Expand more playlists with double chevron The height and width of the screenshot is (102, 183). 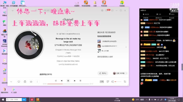click(126, 47)
